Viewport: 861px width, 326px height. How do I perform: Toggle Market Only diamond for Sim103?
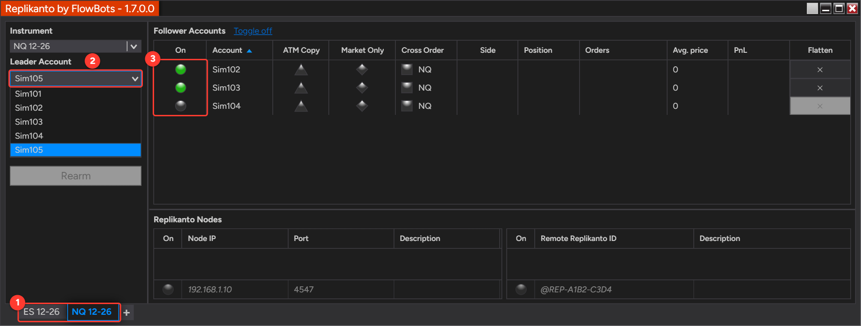[362, 88]
